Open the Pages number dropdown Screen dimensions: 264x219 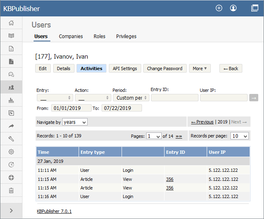pyautogui.click(x=154, y=136)
